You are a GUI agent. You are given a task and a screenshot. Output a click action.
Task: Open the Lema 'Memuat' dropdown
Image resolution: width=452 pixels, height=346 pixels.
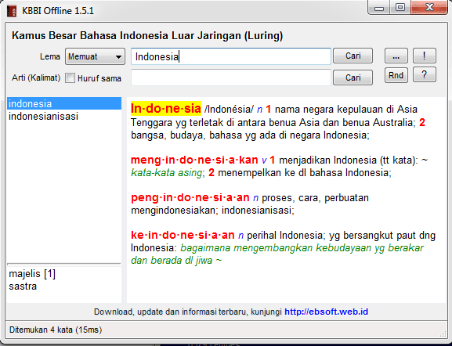click(95, 56)
